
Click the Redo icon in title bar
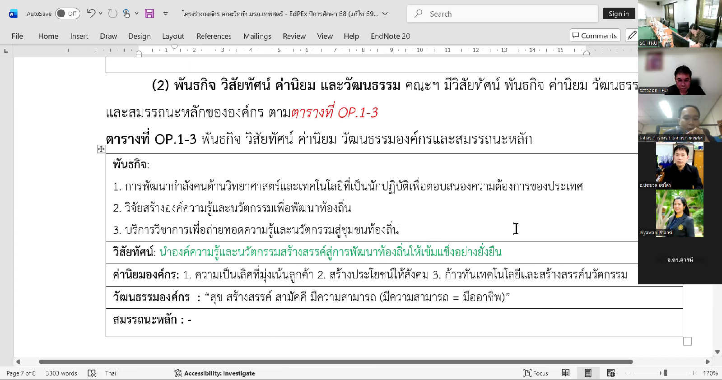(113, 14)
